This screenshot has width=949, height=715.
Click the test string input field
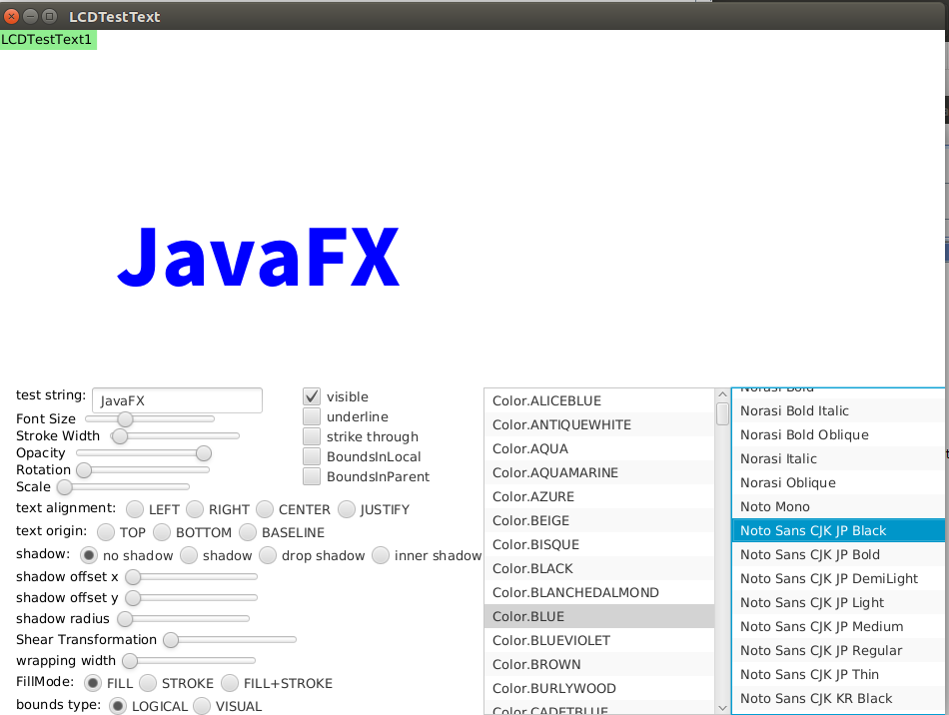click(x=177, y=400)
